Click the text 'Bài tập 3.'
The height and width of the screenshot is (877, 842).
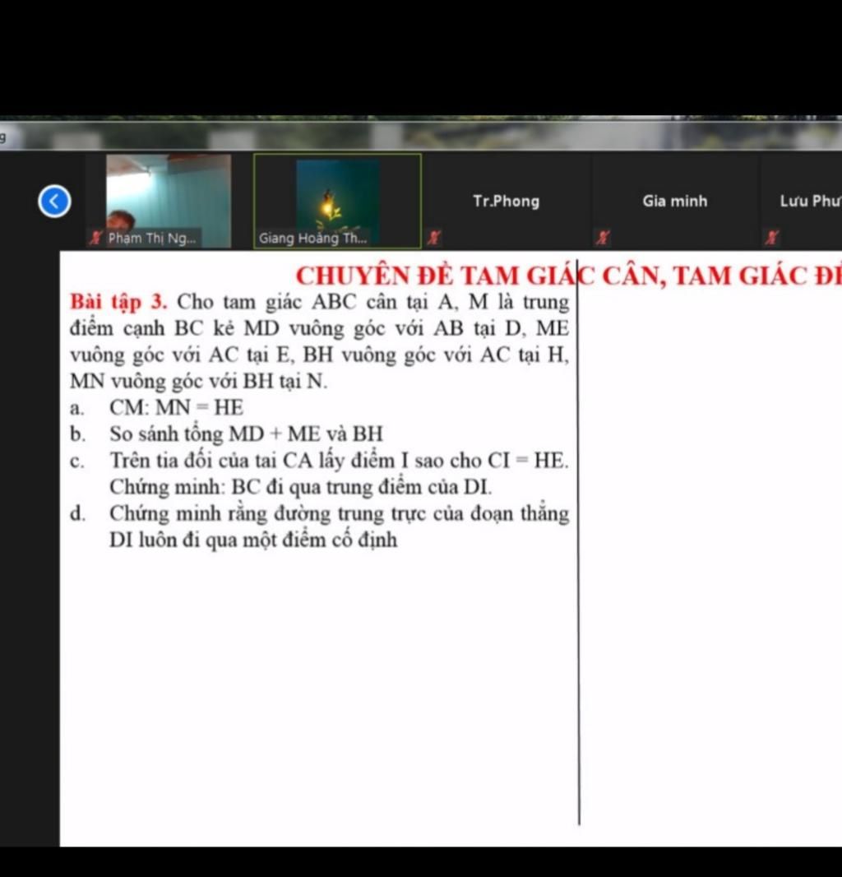click(118, 302)
